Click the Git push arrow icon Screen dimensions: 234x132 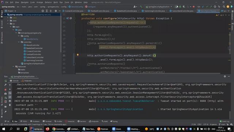click(211, 7)
